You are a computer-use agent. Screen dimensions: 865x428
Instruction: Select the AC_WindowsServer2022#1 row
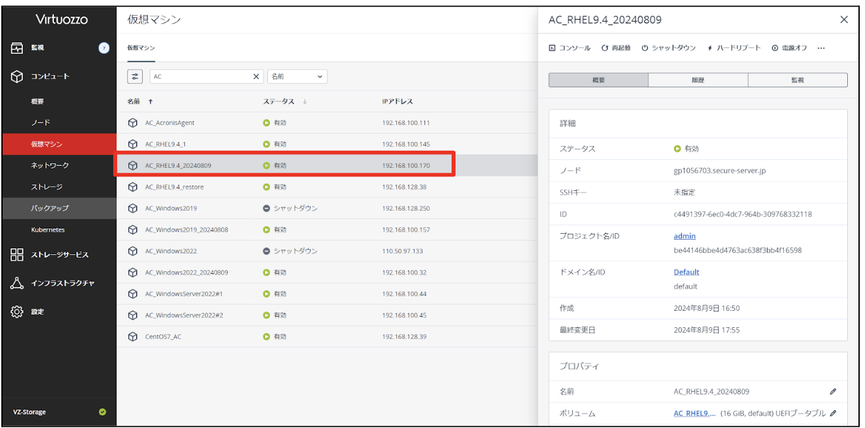[x=327, y=294]
